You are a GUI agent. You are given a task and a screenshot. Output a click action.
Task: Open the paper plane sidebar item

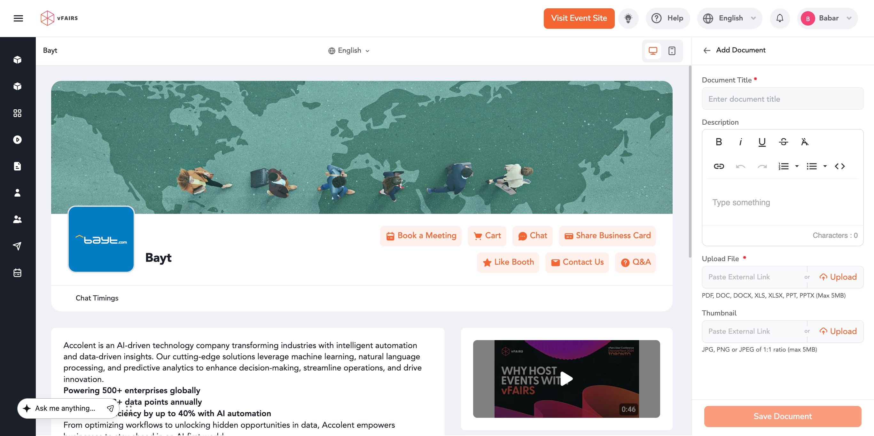pos(17,246)
